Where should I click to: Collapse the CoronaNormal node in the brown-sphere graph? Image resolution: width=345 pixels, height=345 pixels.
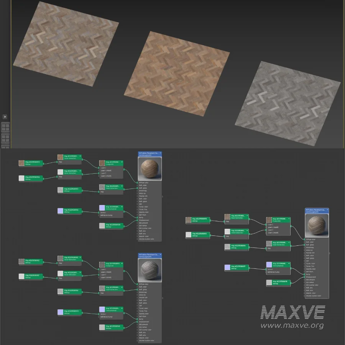click(122, 207)
